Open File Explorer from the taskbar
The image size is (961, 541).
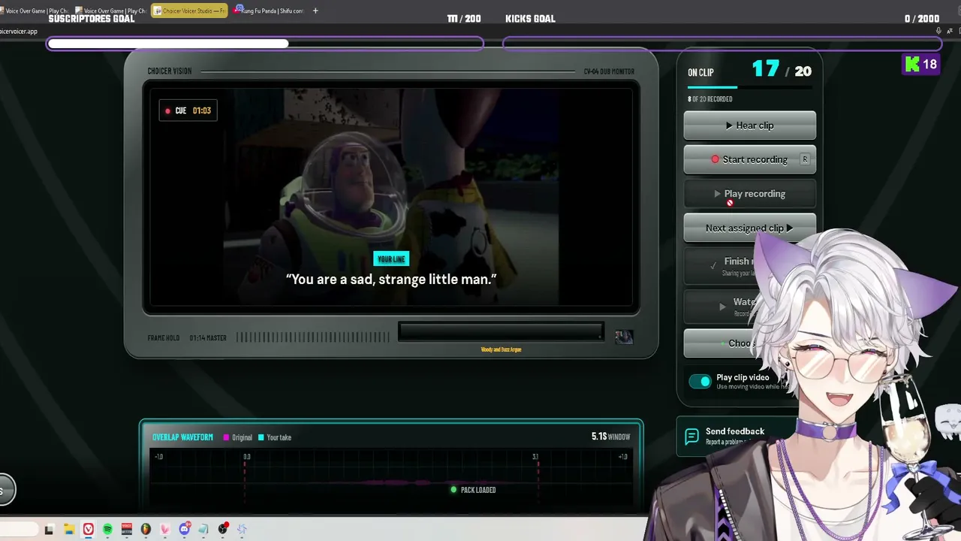[68, 529]
